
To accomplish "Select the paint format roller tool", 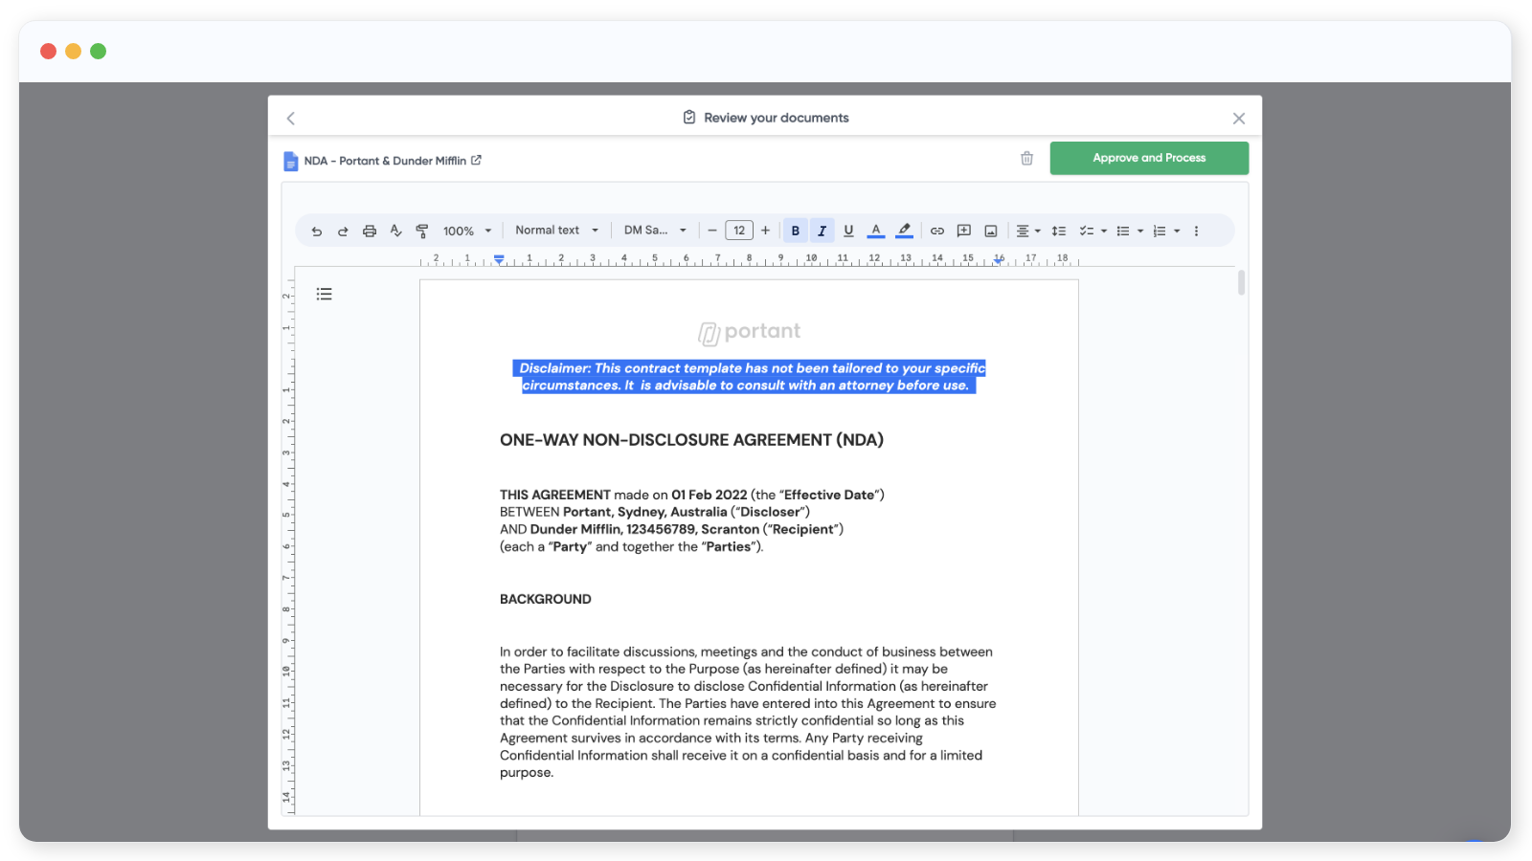I will click(x=422, y=232).
